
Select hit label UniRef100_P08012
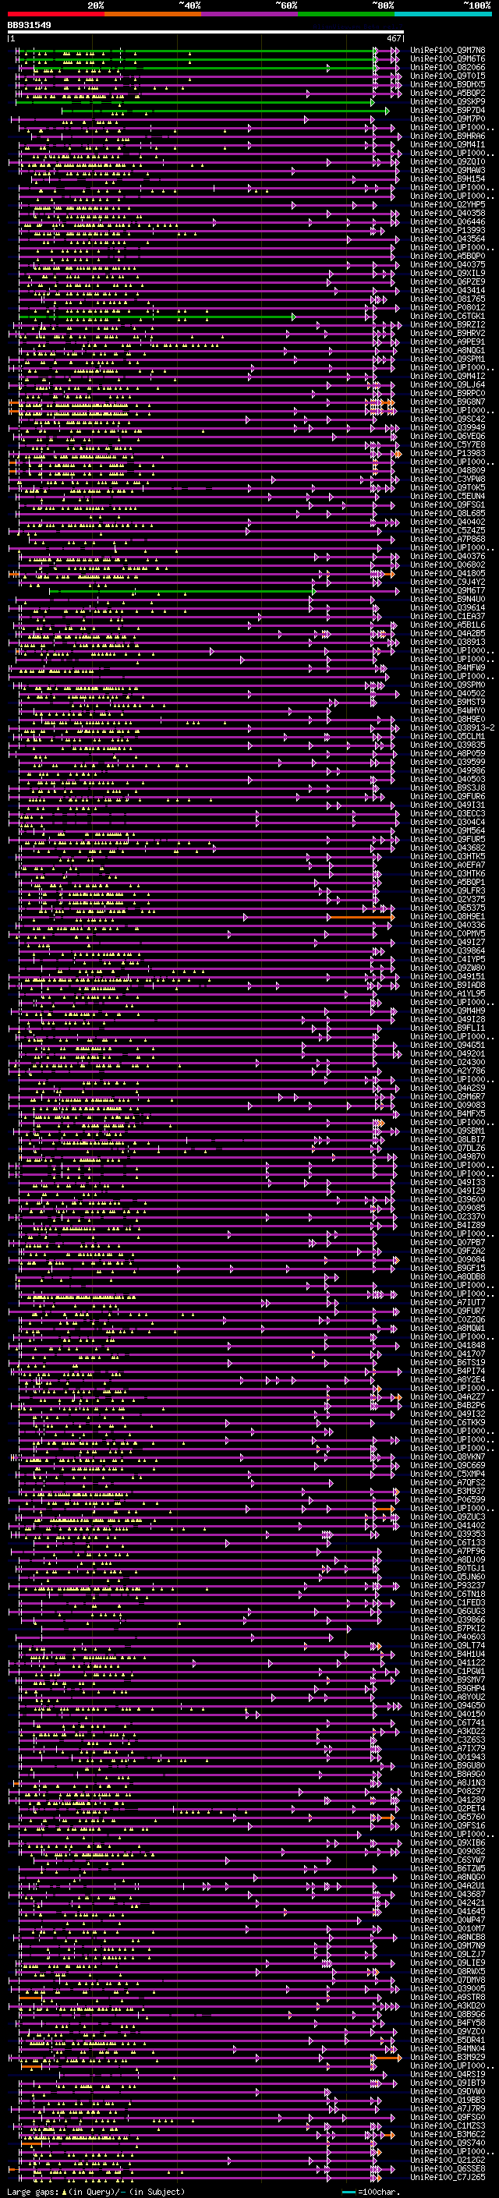click(x=448, y=307)
